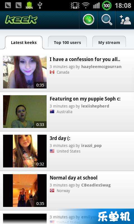134x224 pixels.
Task: Tap the Keek logo
Action: (21, 20)
